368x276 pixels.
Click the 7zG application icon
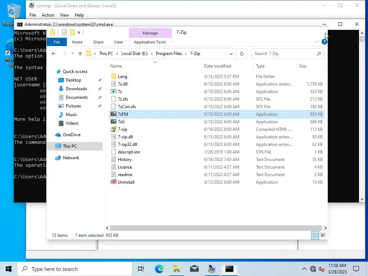114,122
